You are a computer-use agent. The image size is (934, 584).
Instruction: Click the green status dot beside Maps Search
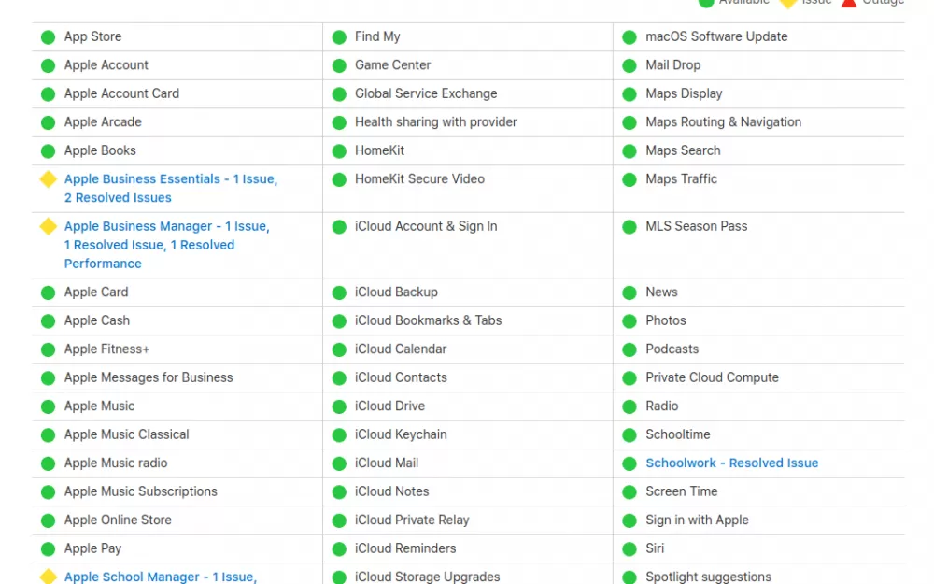(x=630, y=151)
